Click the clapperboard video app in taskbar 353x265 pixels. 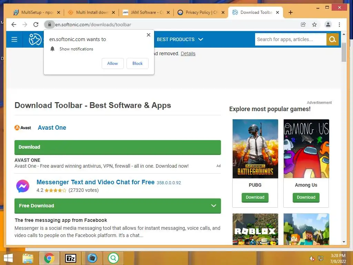(x=92, y=258)
